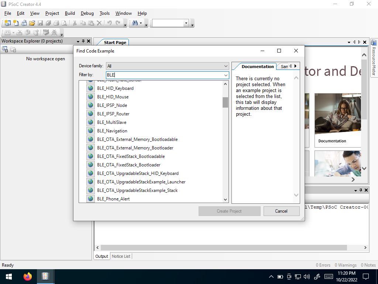Screen dimensions: 378x284
Task: Show hidden system tray icons chevron
Action: 271,277
